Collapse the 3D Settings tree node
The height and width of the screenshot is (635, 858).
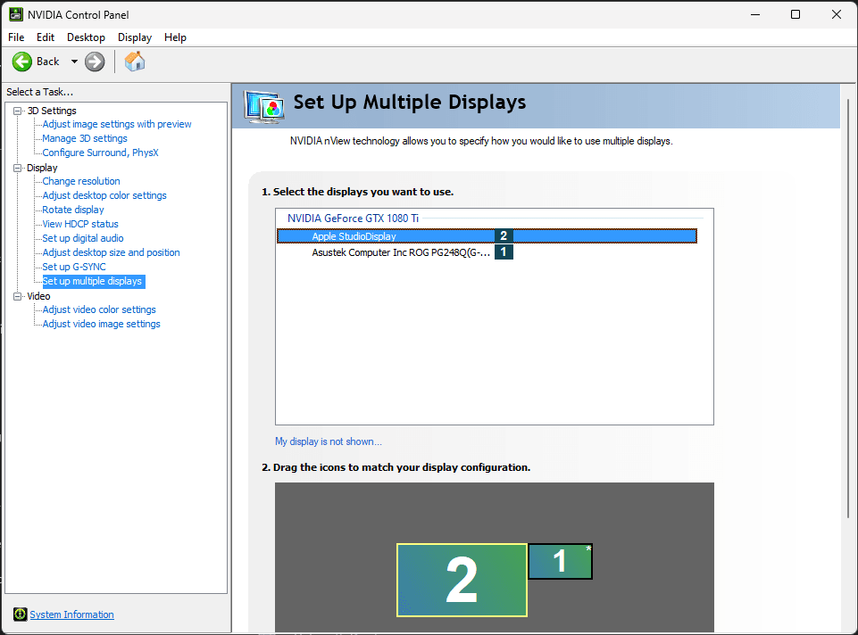click(17, 111)
